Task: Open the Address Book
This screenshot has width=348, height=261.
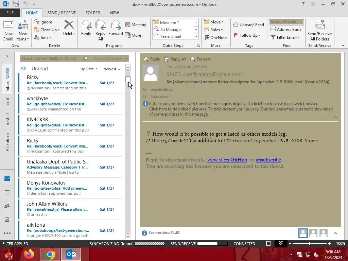Action: [x=286, y=29]
